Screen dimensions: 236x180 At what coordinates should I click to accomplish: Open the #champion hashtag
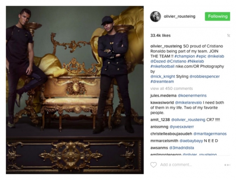pos(185,56)
